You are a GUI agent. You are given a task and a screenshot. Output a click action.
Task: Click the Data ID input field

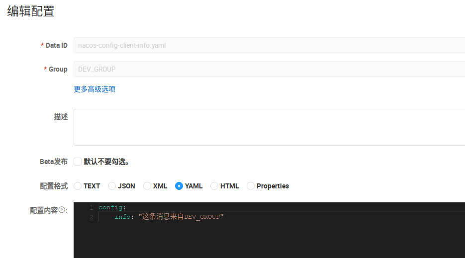(x=269, y=45)
